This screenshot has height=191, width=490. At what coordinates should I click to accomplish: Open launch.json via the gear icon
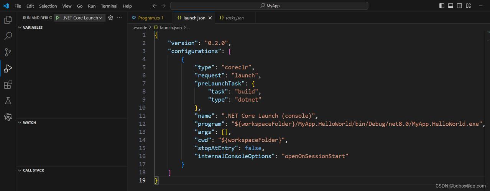click(110, 18)
